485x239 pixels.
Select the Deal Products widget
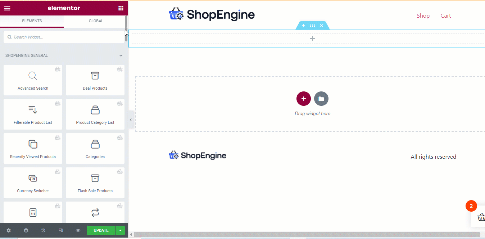tap(95, 80)
